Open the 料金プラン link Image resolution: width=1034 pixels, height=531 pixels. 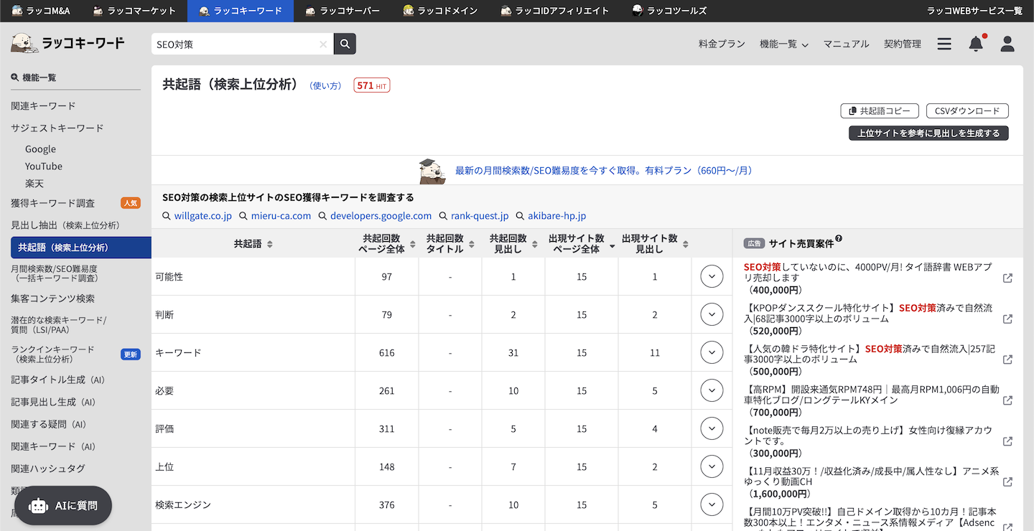[x=722, y=44]
